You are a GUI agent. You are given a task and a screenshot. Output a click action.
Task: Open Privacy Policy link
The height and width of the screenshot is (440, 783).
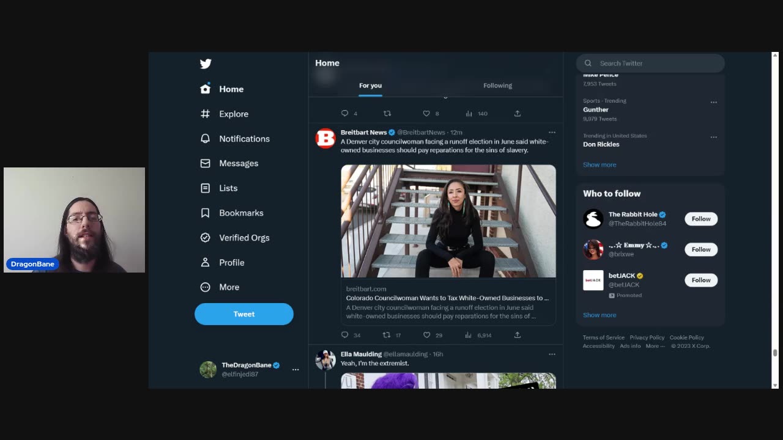647,337
